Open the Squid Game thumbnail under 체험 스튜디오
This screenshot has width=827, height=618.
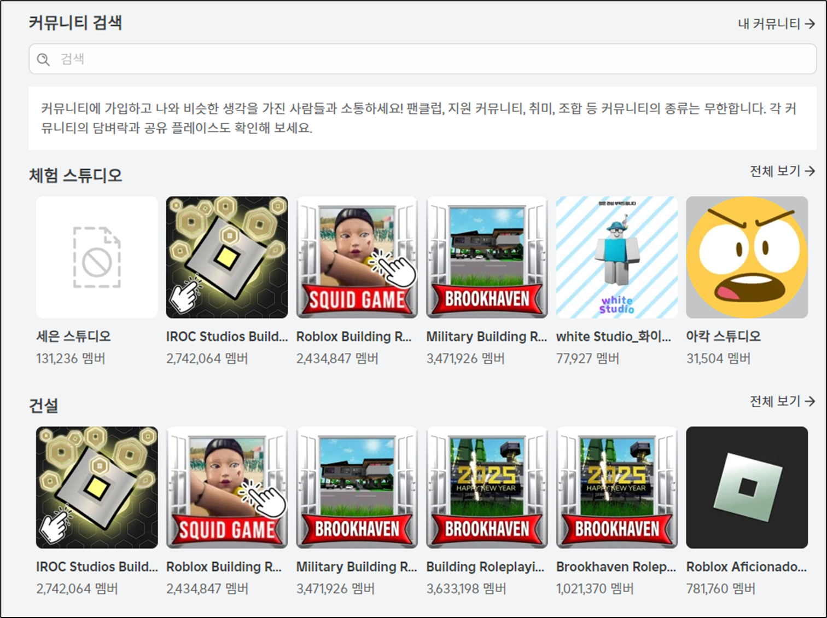pos(357,257)
